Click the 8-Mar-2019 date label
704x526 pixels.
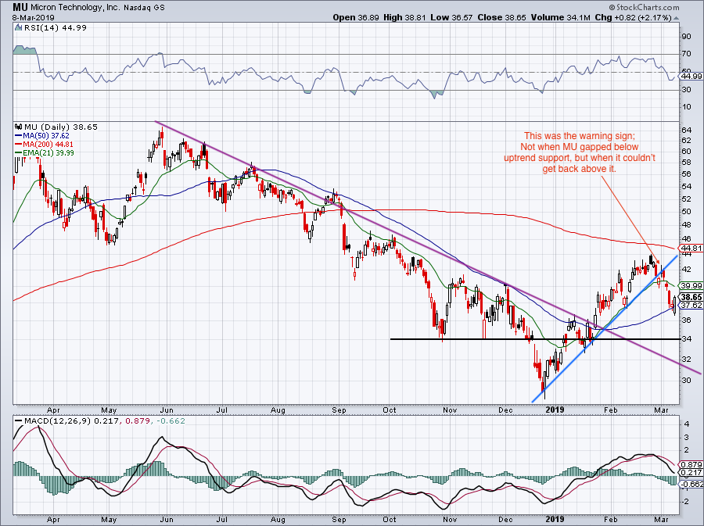click(x=33, y=18)
